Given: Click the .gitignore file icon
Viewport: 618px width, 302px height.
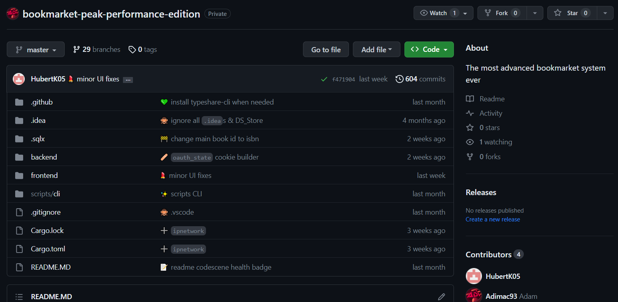Looking at the screenshot, I should click(19, 212).
